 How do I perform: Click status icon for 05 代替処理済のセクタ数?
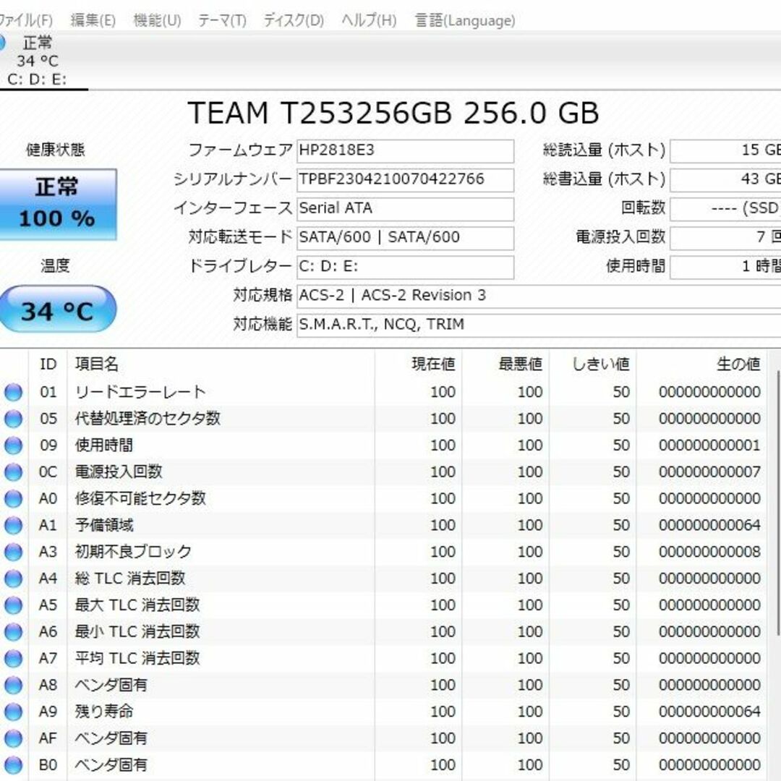(x=14, y=419)
